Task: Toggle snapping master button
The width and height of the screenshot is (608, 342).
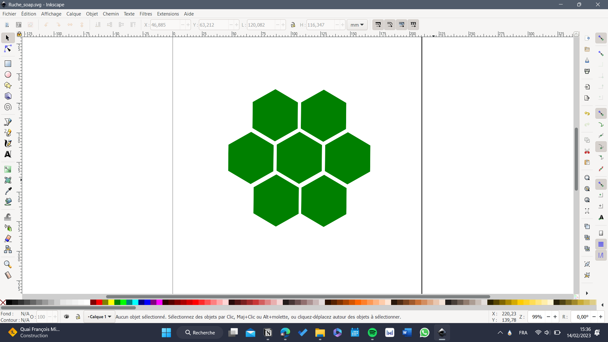Action: coord(601,38)
